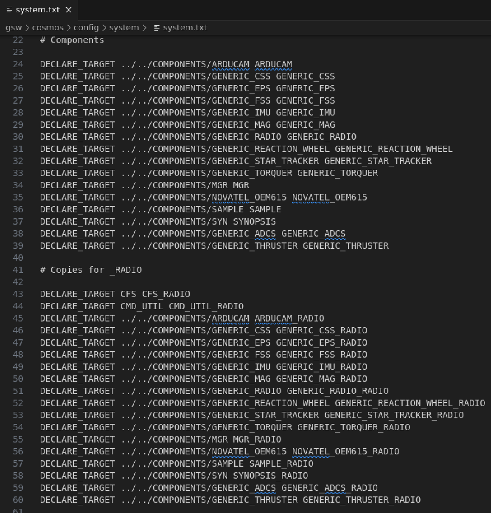
Task: Click the '# Components' comment line
Action: click(x=72, y=40)
